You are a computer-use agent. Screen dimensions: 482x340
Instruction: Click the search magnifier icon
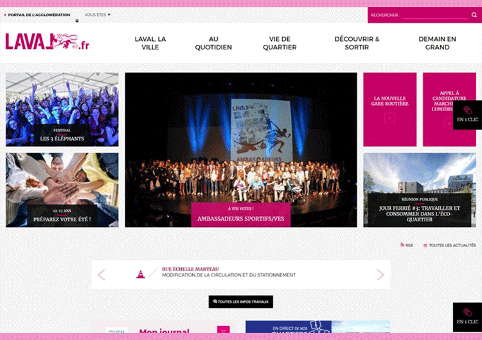tap(474, 15)
